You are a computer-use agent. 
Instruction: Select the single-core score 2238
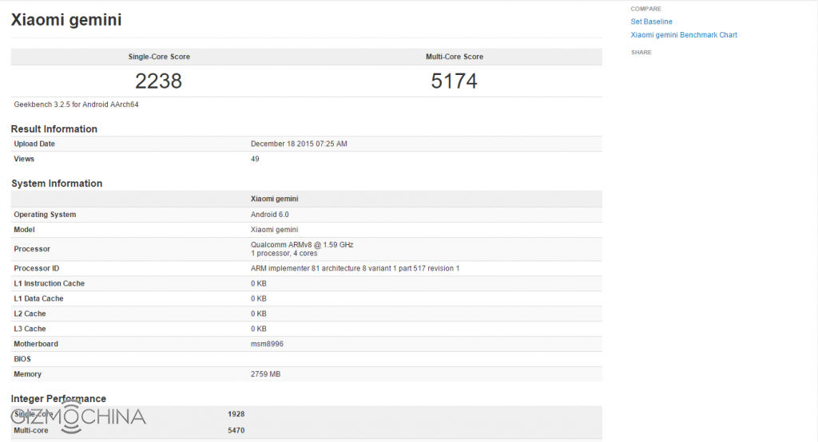159,81
